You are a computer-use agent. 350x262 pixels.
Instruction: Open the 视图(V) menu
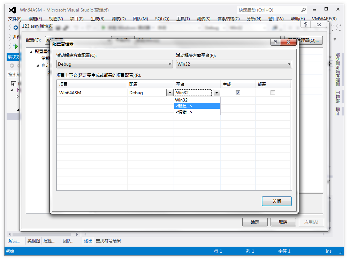(56, 19)
